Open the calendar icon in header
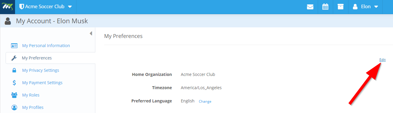Image resolution: width=393 pixels, height=113 pixels. [325, 7]
